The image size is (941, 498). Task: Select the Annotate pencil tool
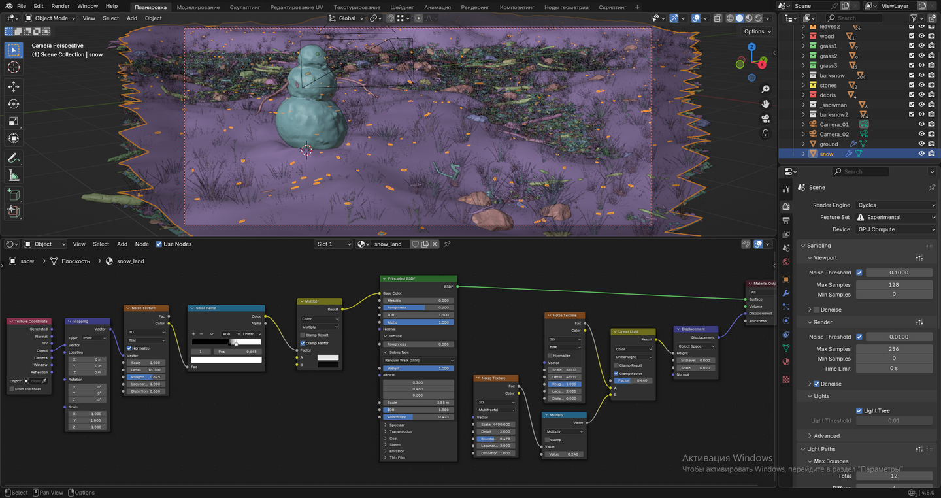[x=14, y=158]
